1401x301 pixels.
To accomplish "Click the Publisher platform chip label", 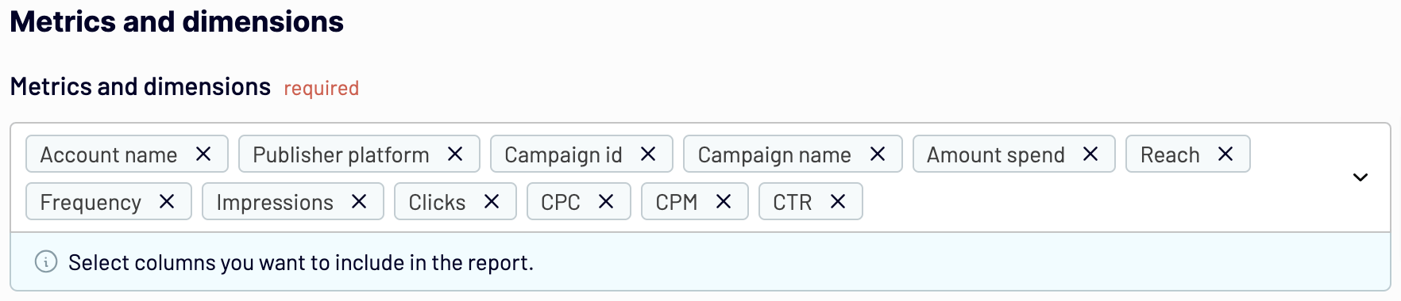I will pyautogui.click(x=341, y=154).
